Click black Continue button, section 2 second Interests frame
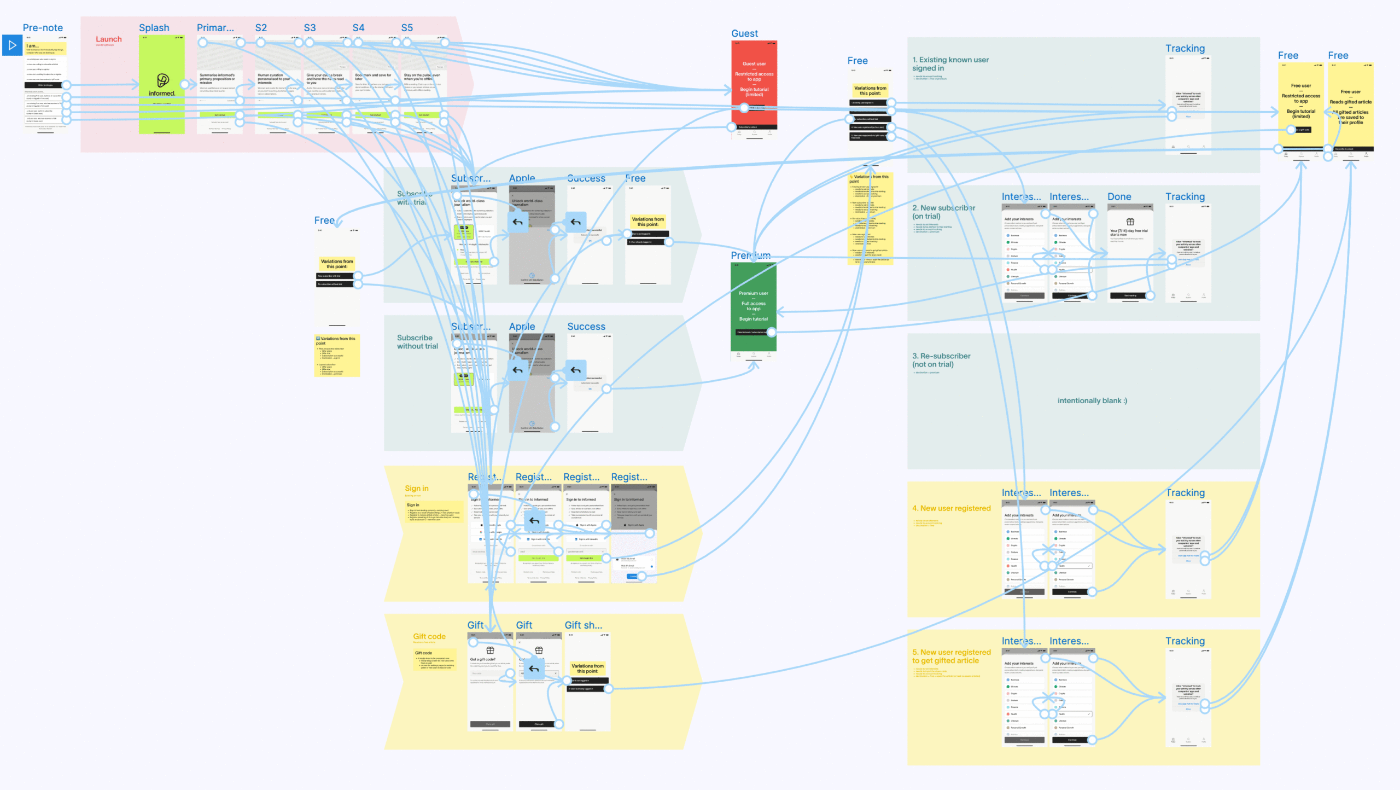1400x790 pixels. click(1072, 296)
